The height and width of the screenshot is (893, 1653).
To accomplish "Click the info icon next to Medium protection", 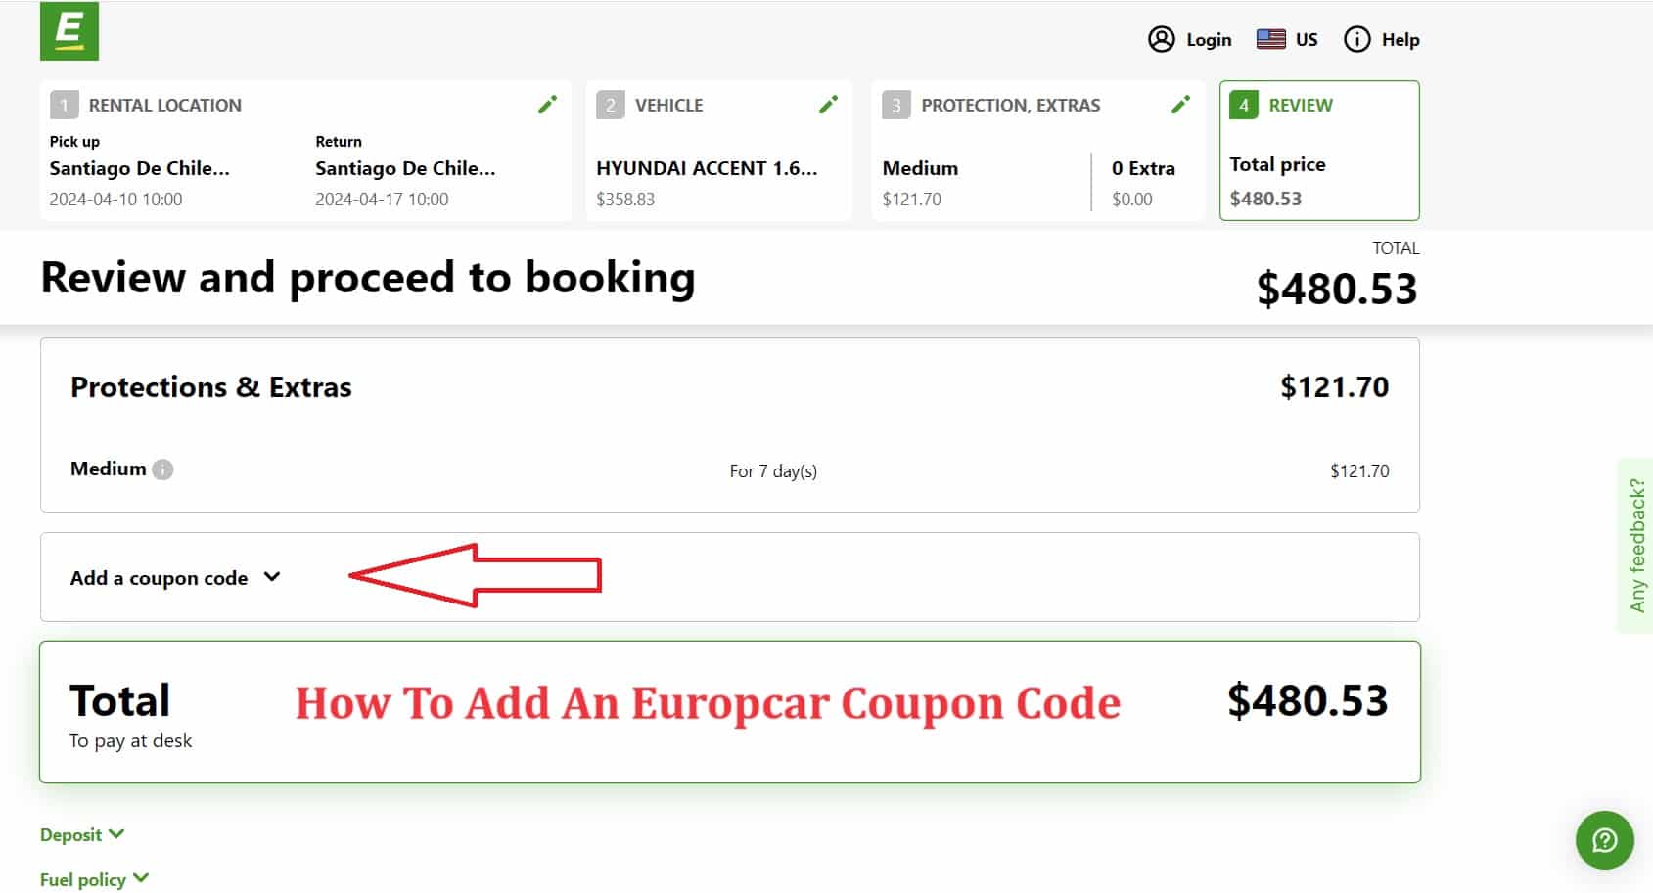I will [162, 469].
